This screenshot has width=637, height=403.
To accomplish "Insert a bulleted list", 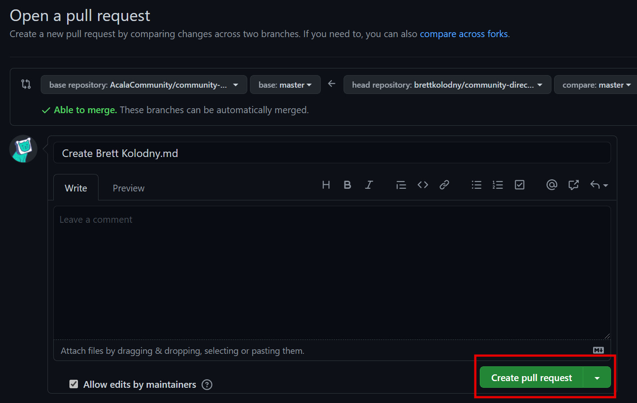I will tap(476, 185).
